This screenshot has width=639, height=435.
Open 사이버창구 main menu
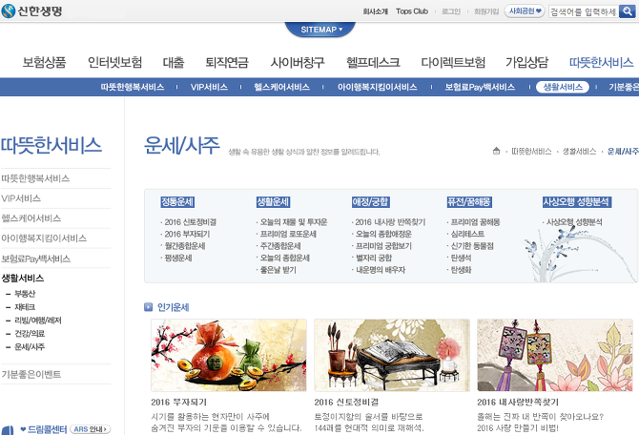click(298, 62)
